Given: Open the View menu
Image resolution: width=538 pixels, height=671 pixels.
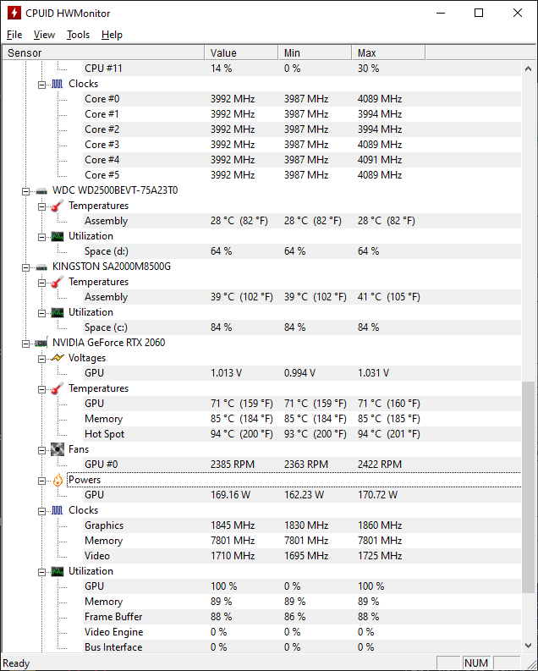Looking at the screenshot, I should (x=44, y=35).
